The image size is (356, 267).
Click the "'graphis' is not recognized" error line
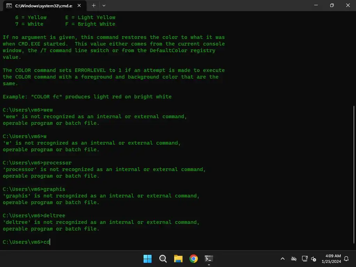(x=101, y=196)
